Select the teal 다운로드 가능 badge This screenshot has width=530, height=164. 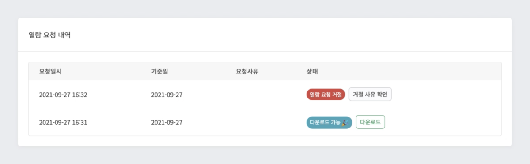pyautogui.click(x=329, y=123)
